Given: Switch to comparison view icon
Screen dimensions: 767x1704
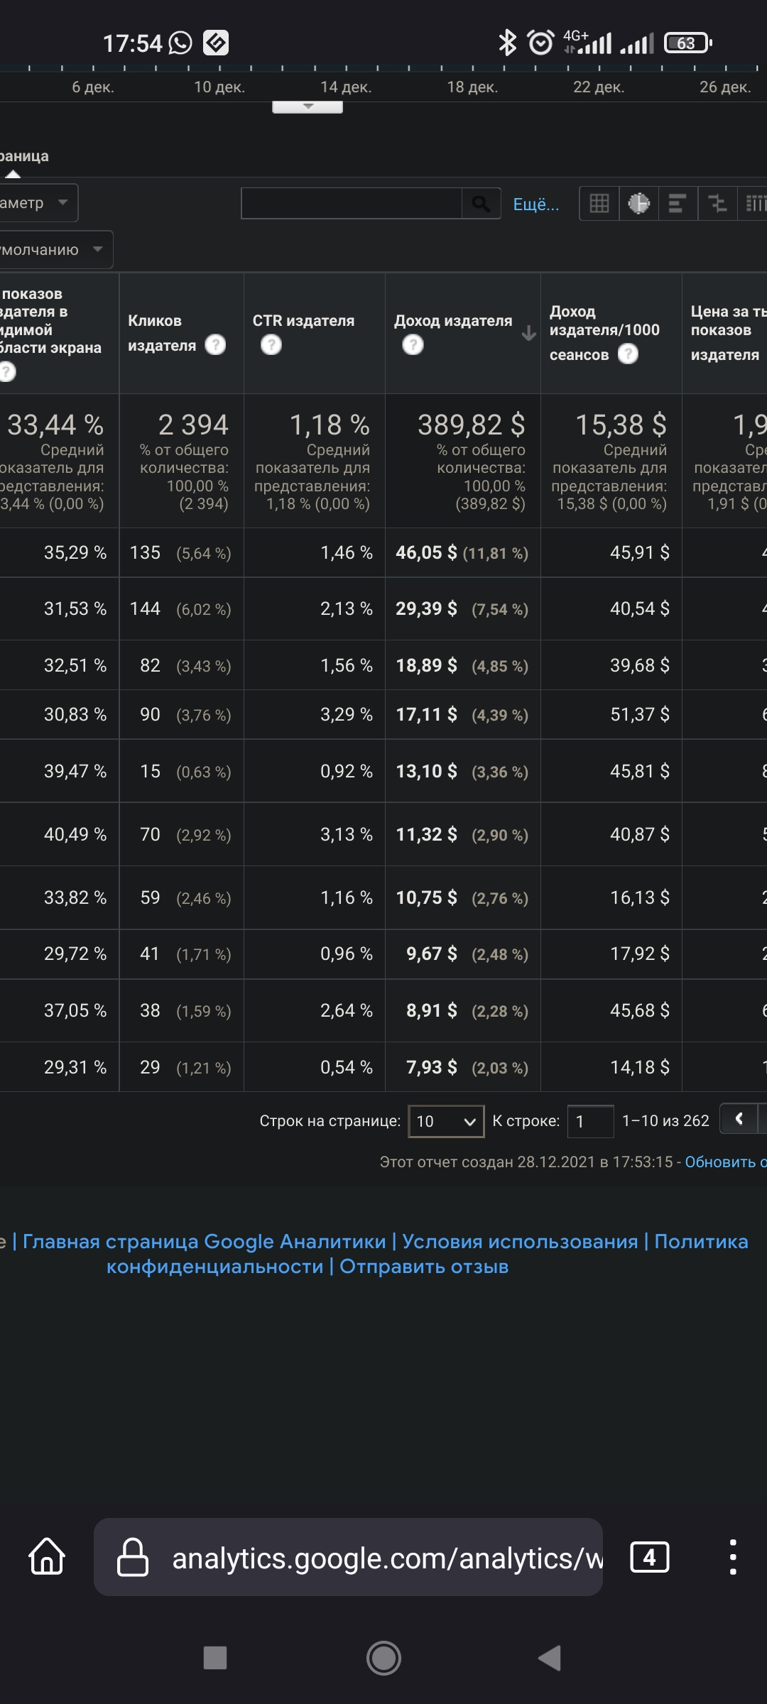Looking at the screenshot, I should 717,204.
